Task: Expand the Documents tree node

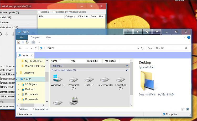Action: point(18,94)
